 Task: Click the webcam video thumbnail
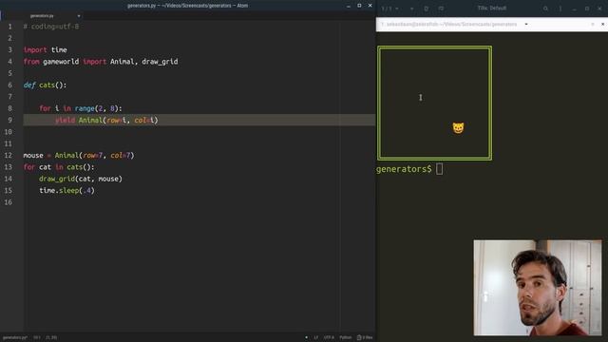538,287
